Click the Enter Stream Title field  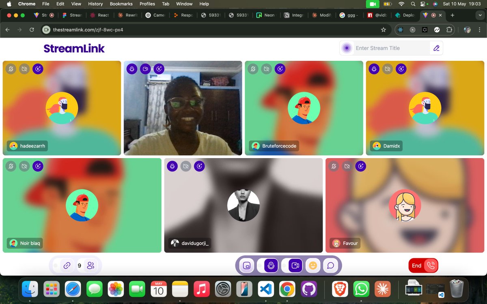click(x=391, y=48)
